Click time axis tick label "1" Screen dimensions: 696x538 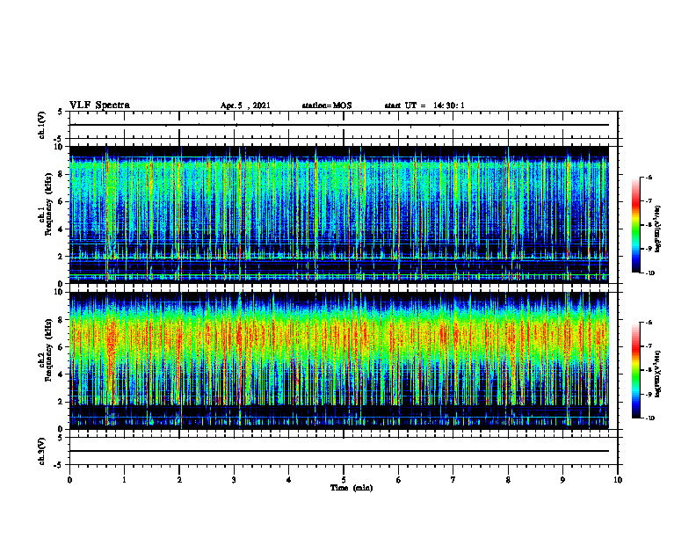[x=125, y=480]
